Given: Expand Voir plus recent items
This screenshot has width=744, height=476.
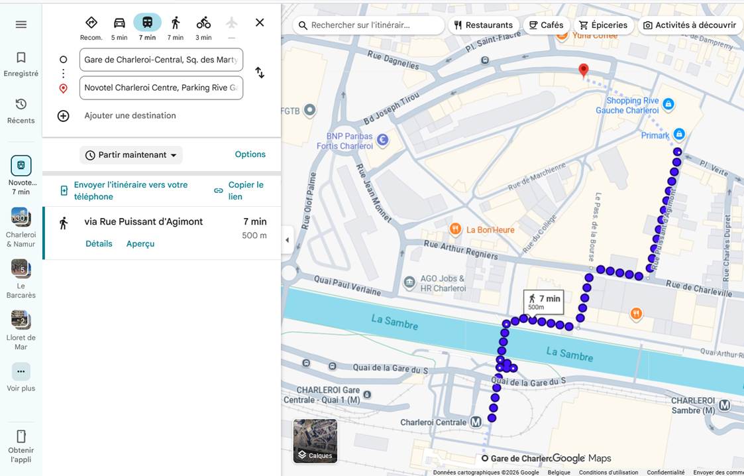Looking at the screenshot, I should (x=21, y=372).
